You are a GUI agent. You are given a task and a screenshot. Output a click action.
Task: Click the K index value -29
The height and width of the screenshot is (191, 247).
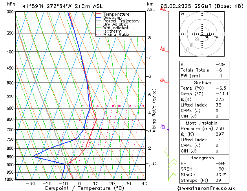pos(220,64)
